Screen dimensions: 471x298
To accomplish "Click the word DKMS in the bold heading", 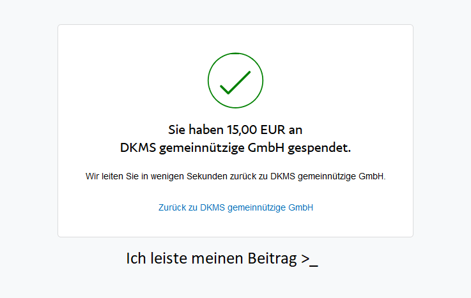I will point(138,147).
